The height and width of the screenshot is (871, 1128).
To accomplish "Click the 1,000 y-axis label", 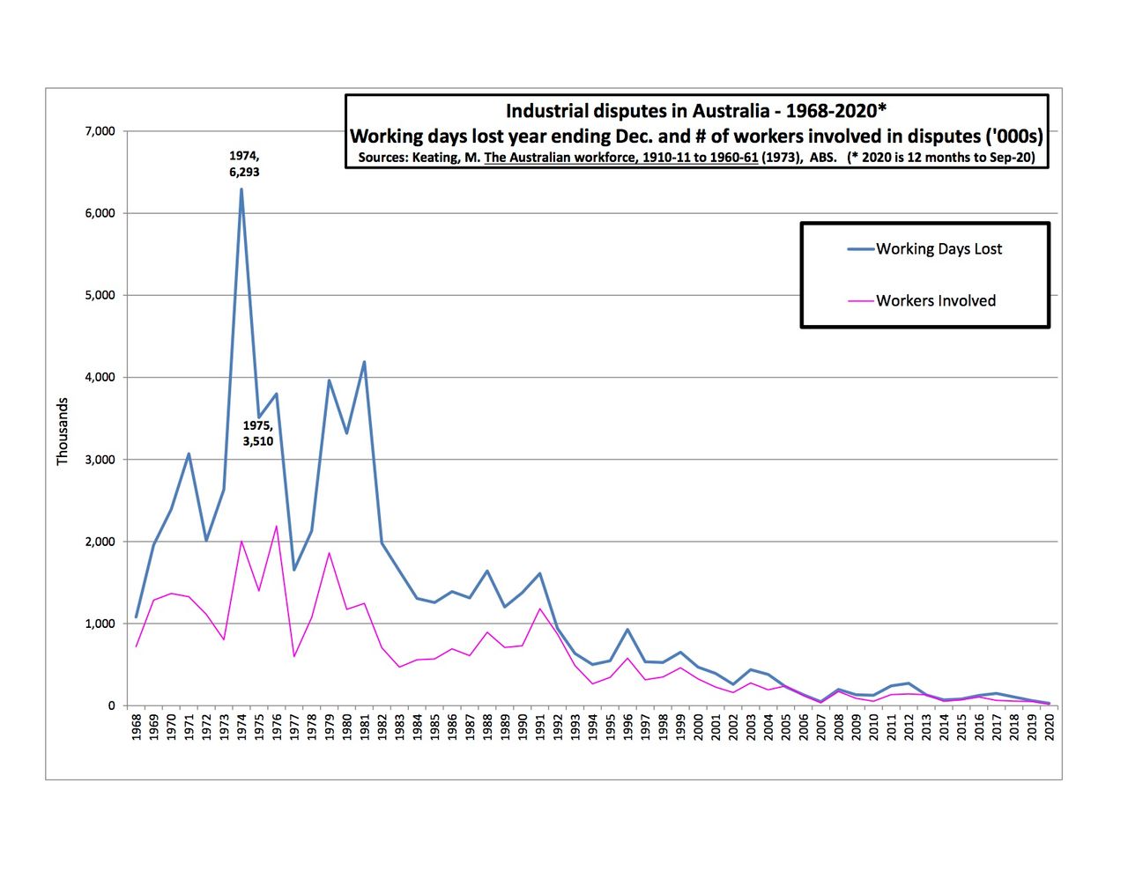I will tap(100, 624).
